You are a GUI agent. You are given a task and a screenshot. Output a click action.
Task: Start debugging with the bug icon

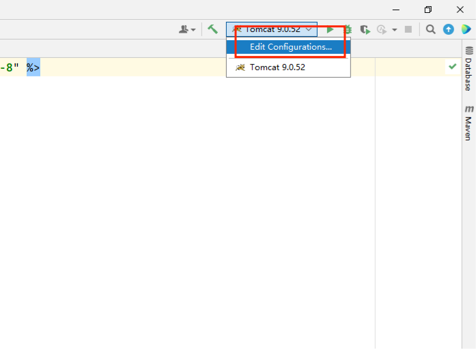point(348,29)
